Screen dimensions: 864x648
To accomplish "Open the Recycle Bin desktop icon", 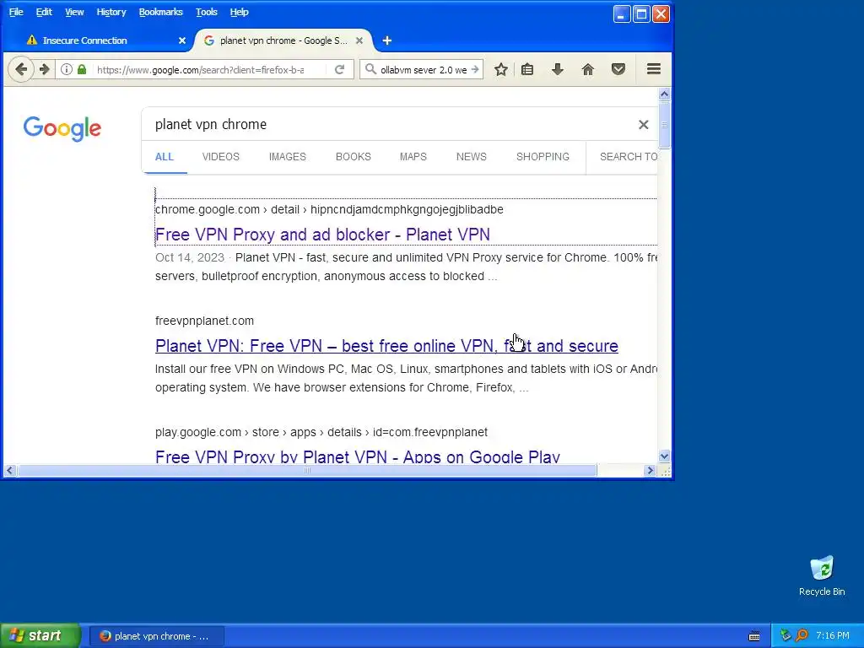I will pos(822,575).
